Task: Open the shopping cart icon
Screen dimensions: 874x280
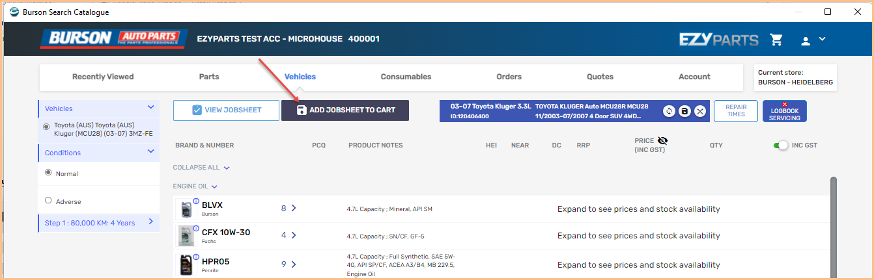Action: (x=776, y=40)
